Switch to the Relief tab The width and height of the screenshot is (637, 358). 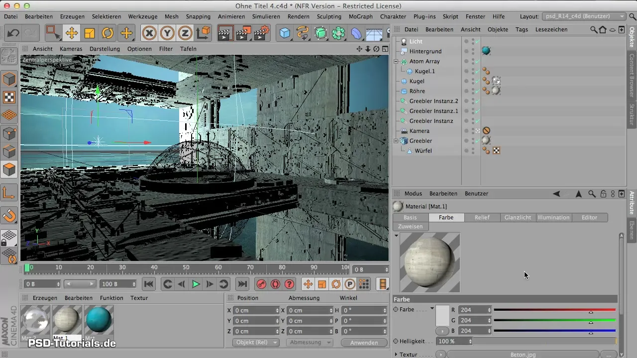(482, 217)
